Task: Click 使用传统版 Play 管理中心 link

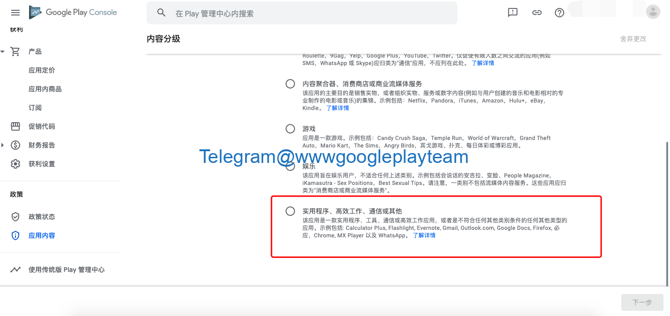Action: tap(66, 270)
